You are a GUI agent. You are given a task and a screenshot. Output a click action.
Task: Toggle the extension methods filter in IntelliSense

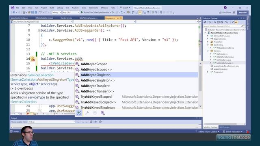click(x=103, y=113)
